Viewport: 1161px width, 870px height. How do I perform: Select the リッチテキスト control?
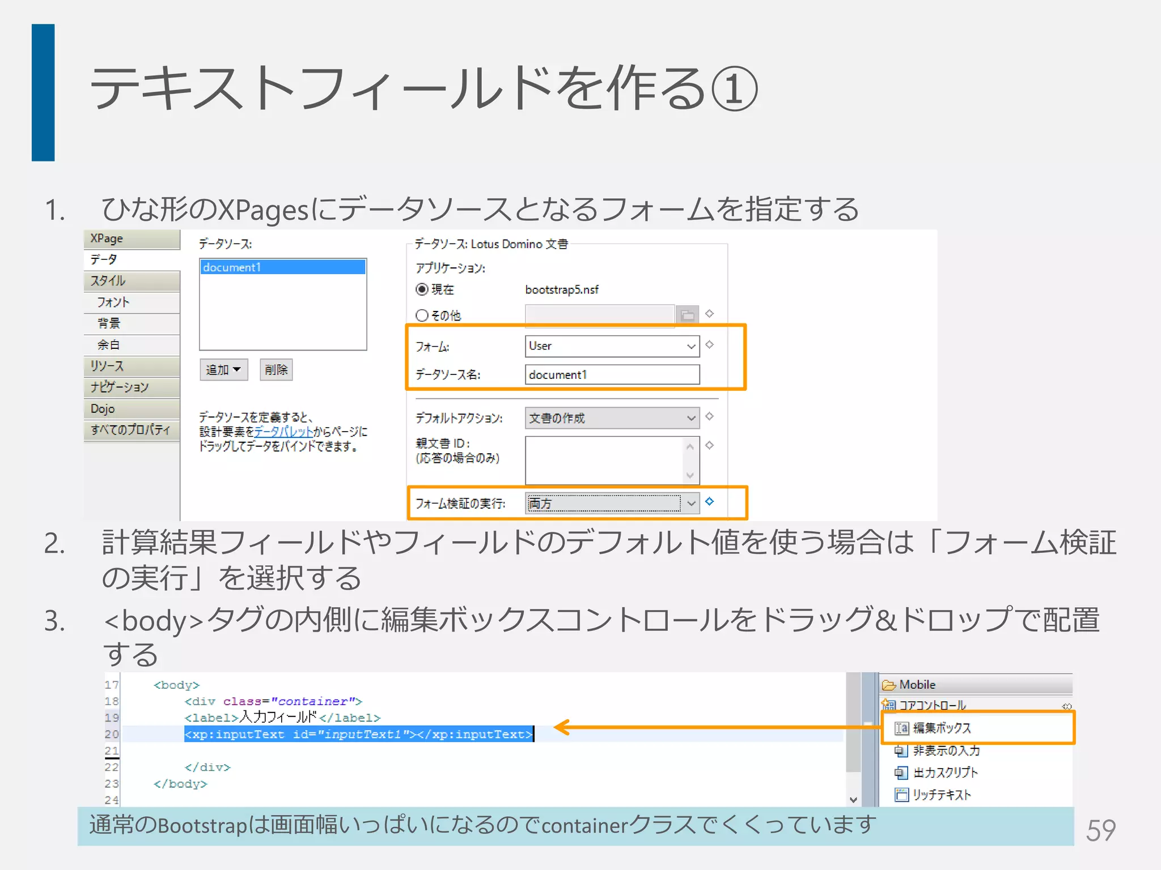click(x=933, y=795)
